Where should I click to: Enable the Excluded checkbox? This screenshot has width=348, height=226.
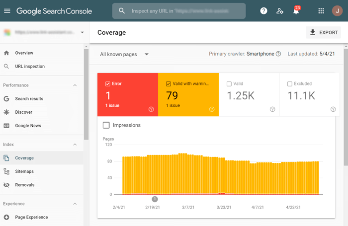[x=290, y=84]
